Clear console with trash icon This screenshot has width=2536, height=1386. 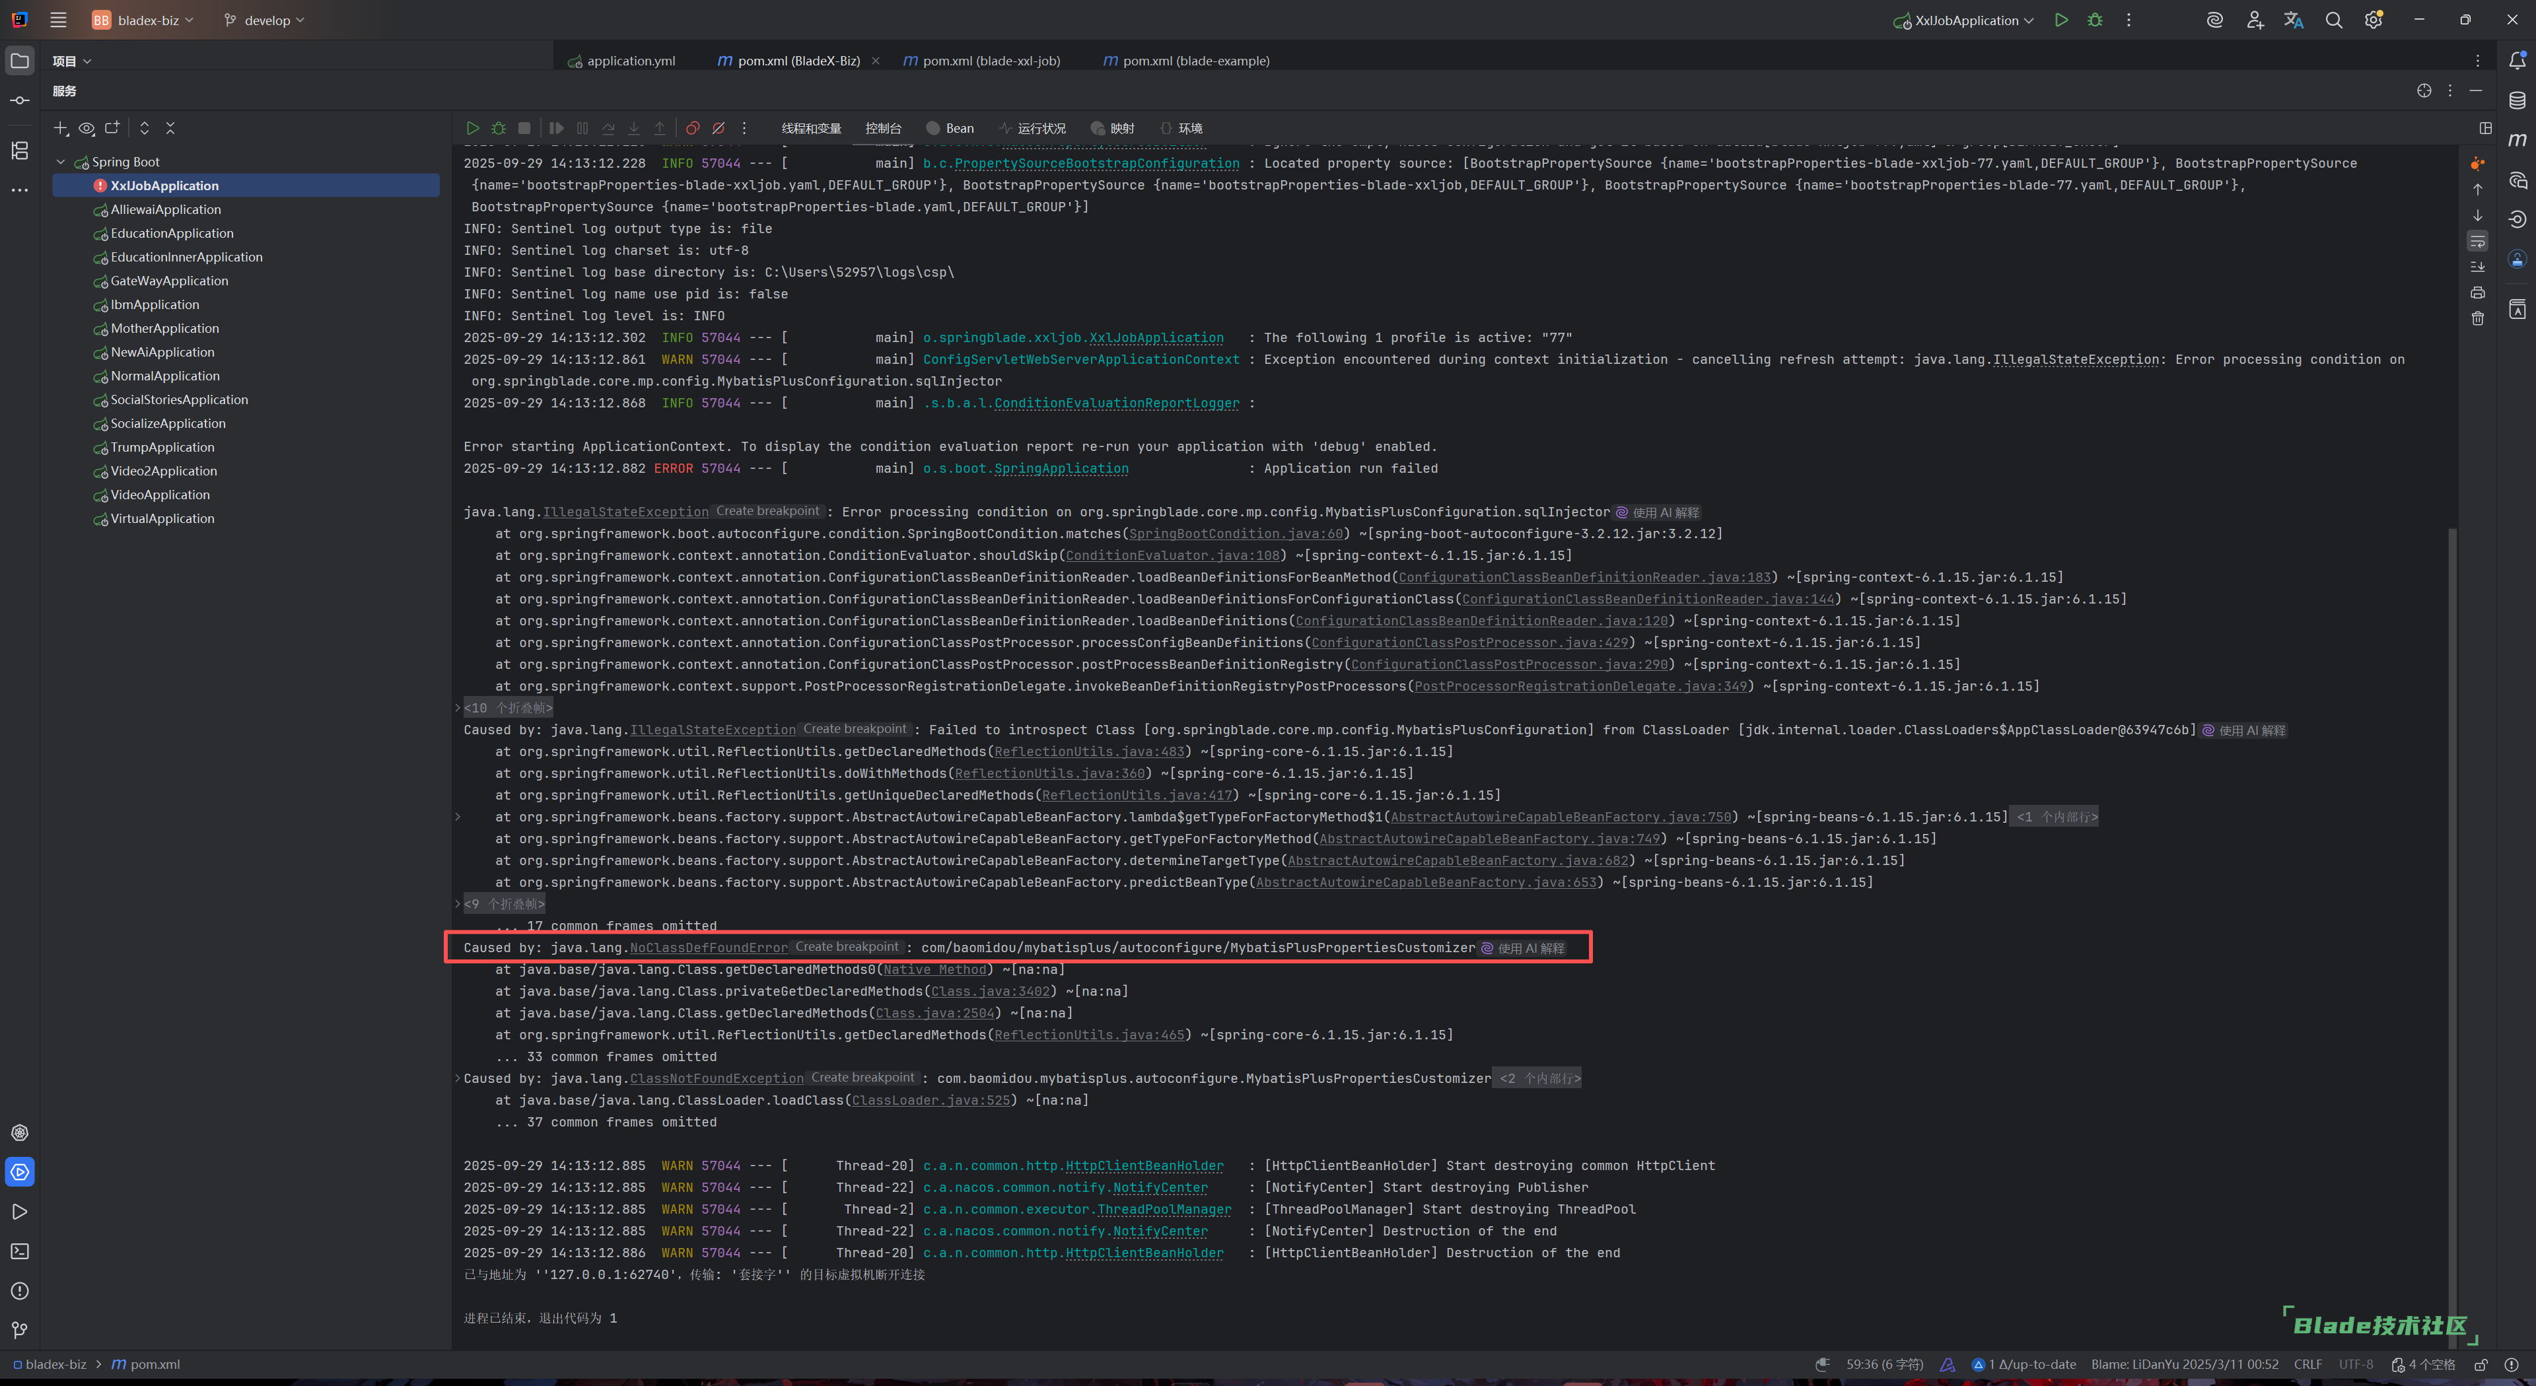(x=2478, y=318)
